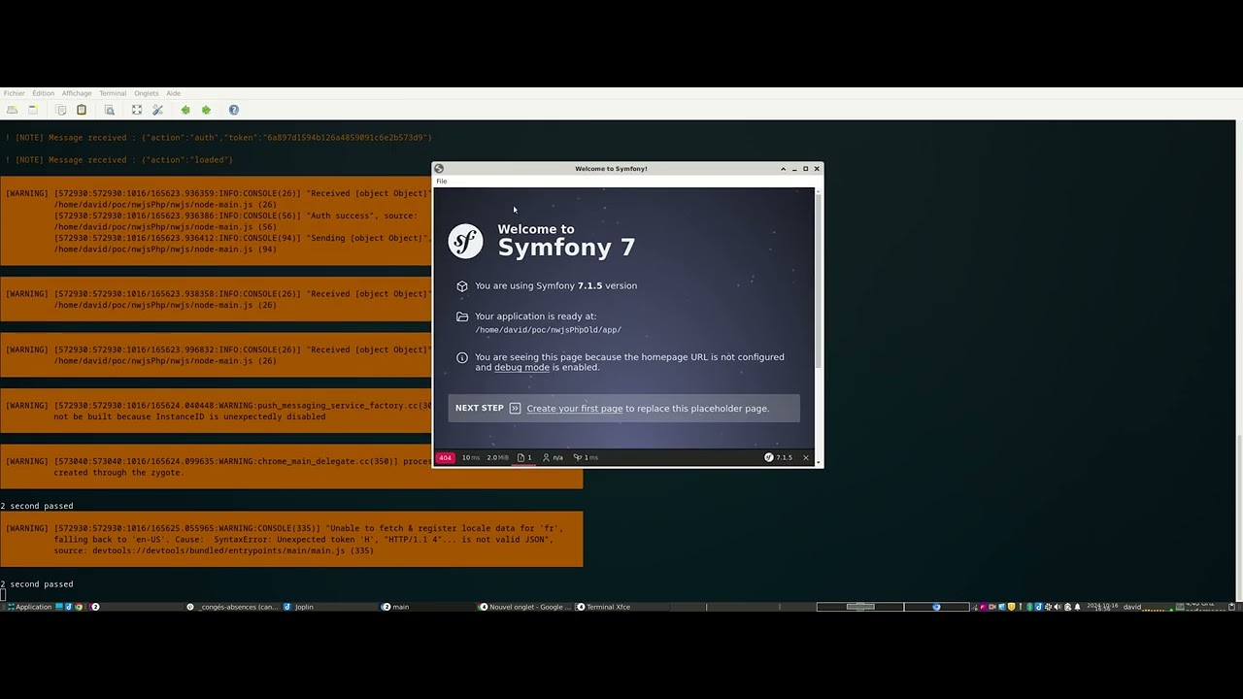Screen dimensions: 1243x699
Task: Click the blue help question mark icon
Action: (x=234, y=110)
